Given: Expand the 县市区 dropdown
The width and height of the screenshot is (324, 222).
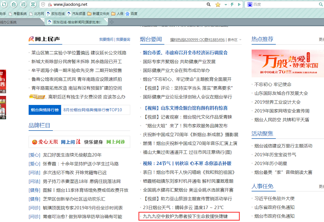Looking at the screenshot, I should [234, 40].
